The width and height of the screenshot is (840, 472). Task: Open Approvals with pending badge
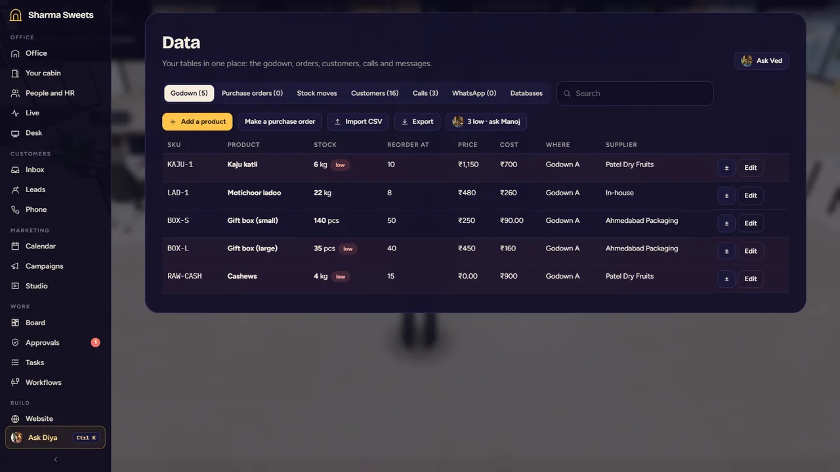coord(55,343)
